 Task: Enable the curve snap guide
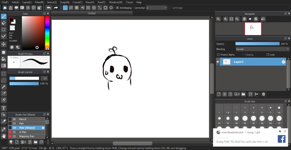click(100, 8)
